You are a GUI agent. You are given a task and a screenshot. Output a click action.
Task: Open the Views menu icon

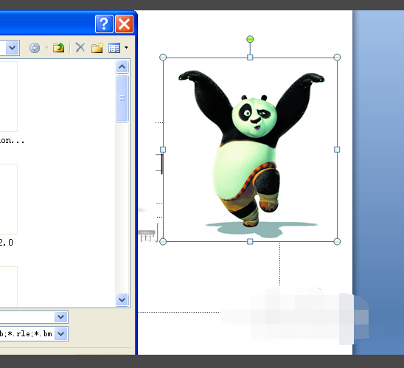tap(114, 48)
